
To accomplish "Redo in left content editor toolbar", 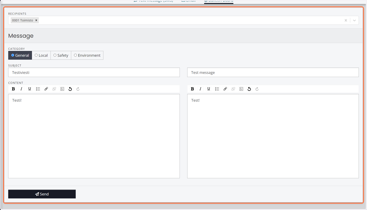I will pos(78,89).
